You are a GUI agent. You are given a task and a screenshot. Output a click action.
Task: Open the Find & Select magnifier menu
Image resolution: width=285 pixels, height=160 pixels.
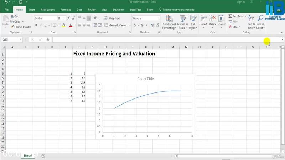pyautogui.click(x=260, y=22)
